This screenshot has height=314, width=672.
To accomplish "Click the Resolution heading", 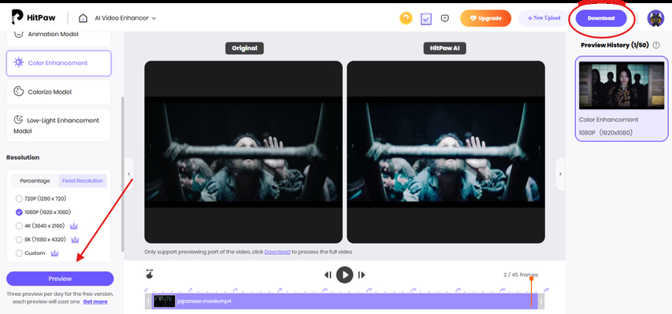I will click(23, 157).
